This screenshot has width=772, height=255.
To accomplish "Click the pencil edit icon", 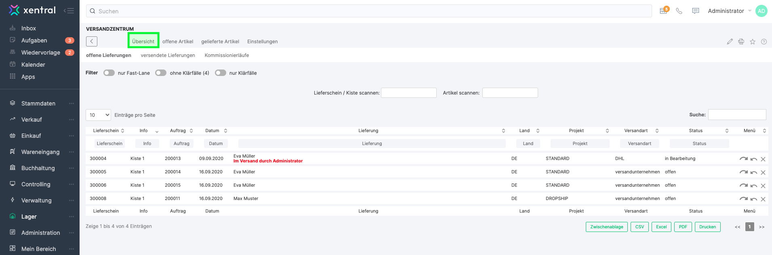I will coord(730,42).
